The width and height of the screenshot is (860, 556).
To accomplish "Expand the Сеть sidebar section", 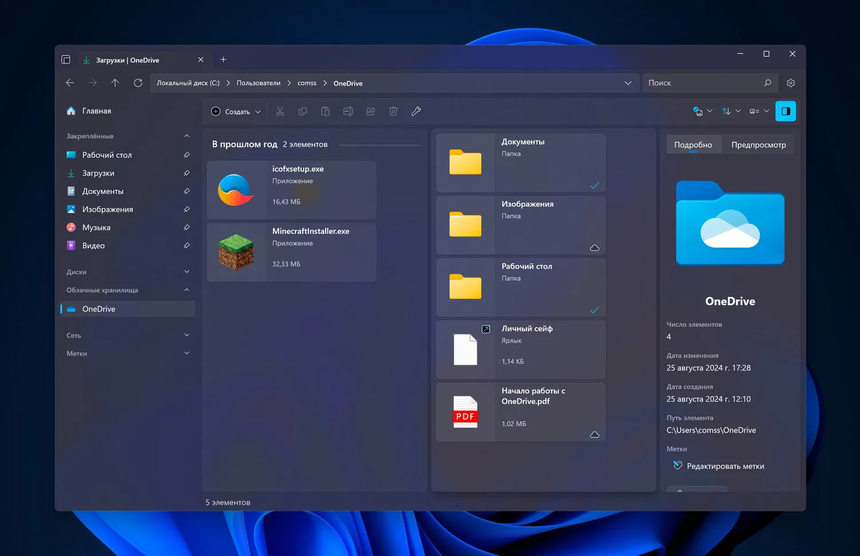I will tap(186, 335).
